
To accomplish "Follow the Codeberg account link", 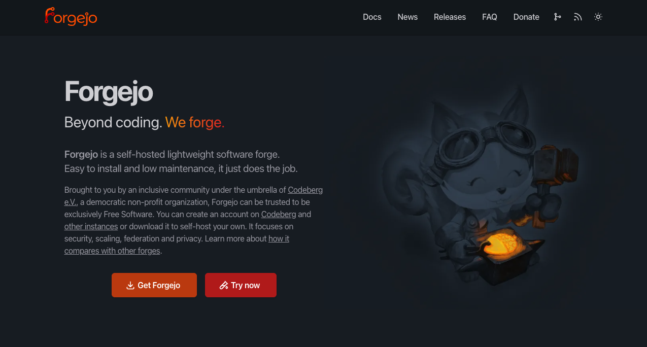I will tap(279, 214).
